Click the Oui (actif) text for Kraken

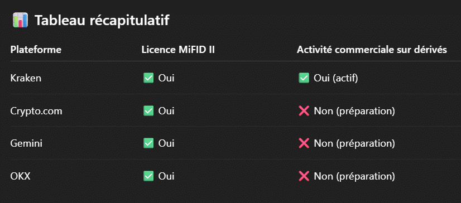pos(336,79)
